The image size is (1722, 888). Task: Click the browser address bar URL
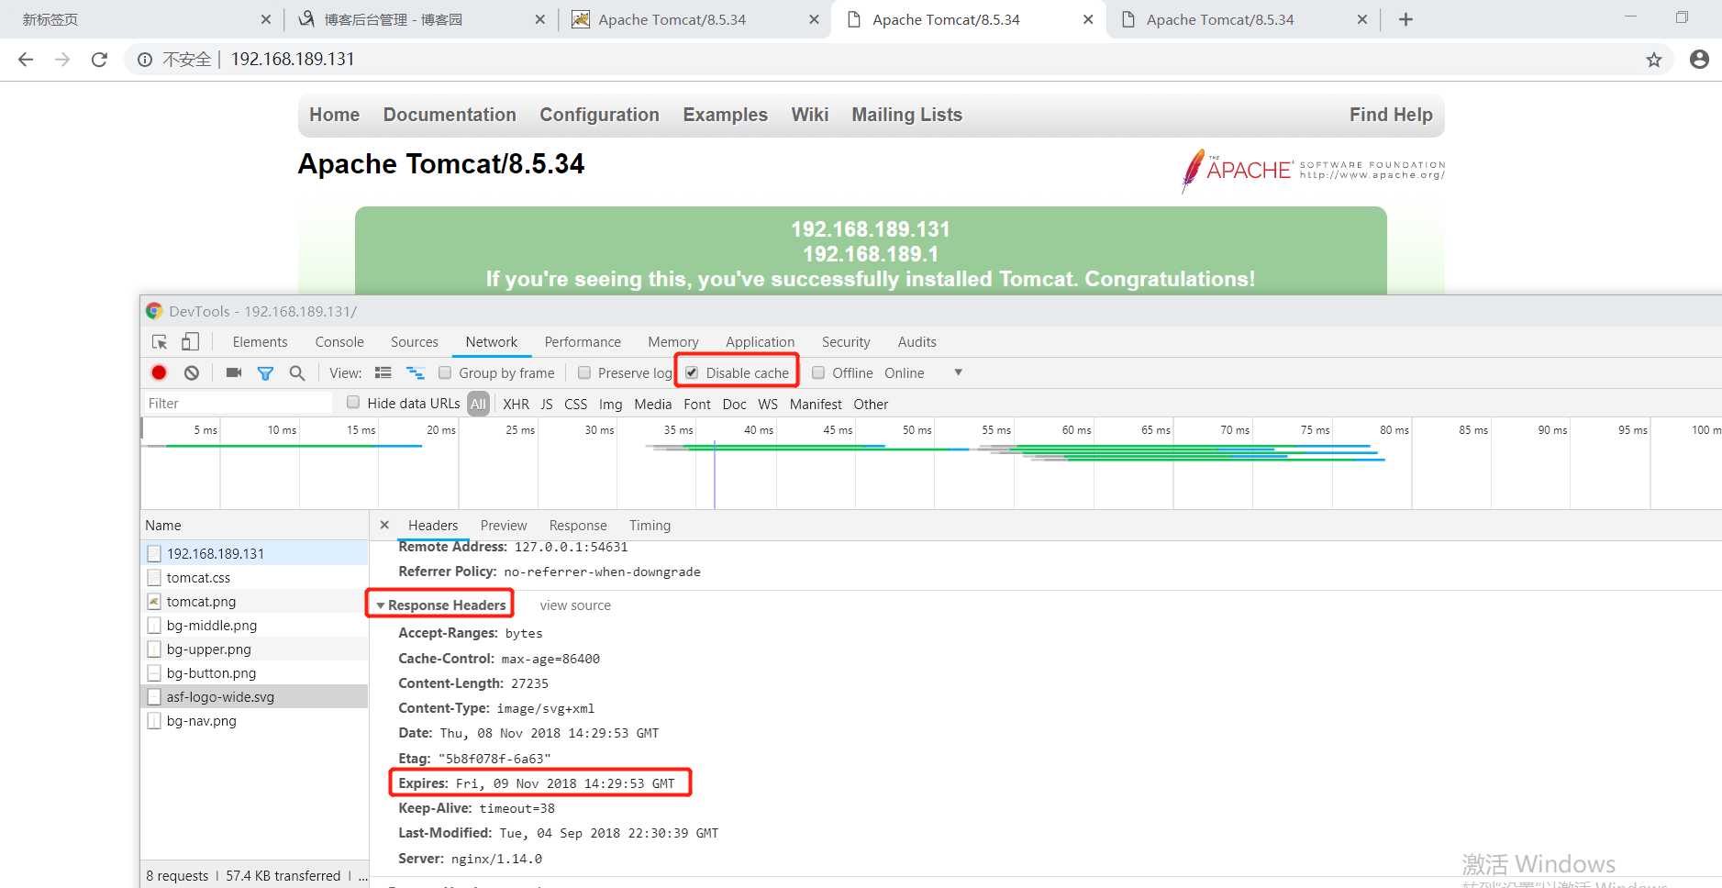coord(293,60)
